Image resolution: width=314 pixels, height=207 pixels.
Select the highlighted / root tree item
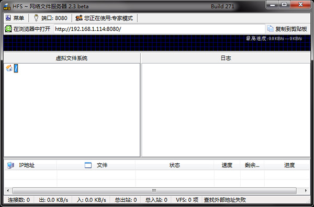tap(16, 68)
